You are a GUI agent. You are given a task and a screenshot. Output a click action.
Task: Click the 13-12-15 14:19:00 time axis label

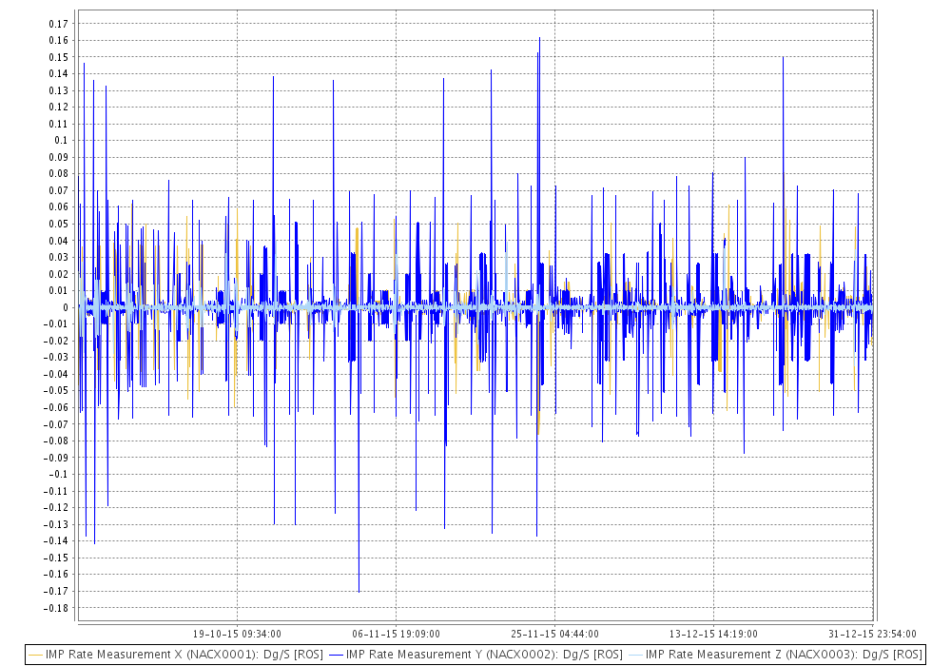tap(713, 634)
